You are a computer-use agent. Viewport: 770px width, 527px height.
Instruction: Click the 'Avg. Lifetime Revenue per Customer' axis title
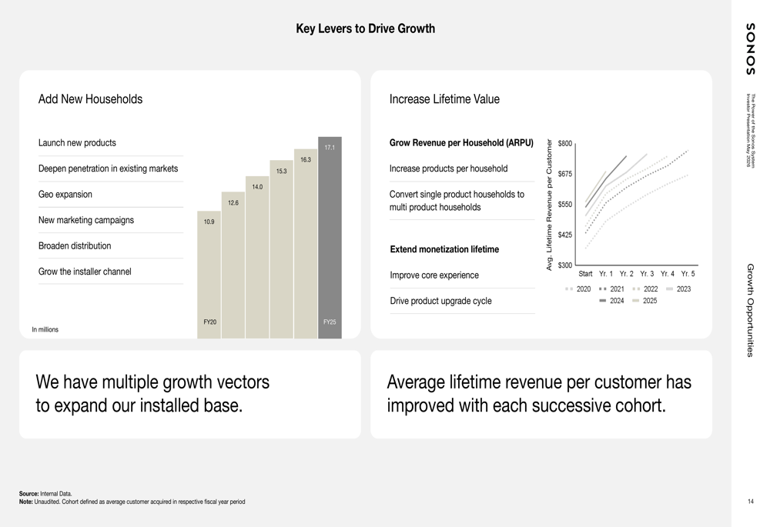[x=549, y=205]
